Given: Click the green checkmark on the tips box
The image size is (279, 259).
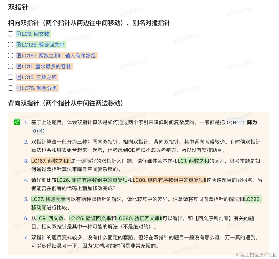Looking at the screenshot, I should point(17,122).
